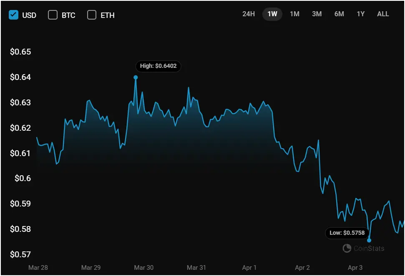Image resolution: width=405 pixels, height=276 pixels.
Task: Click the High: $0.6402 label
Action: 158,66
